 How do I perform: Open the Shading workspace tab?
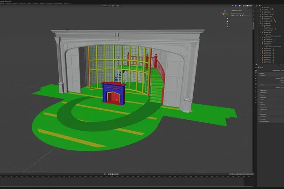[29, 4]
